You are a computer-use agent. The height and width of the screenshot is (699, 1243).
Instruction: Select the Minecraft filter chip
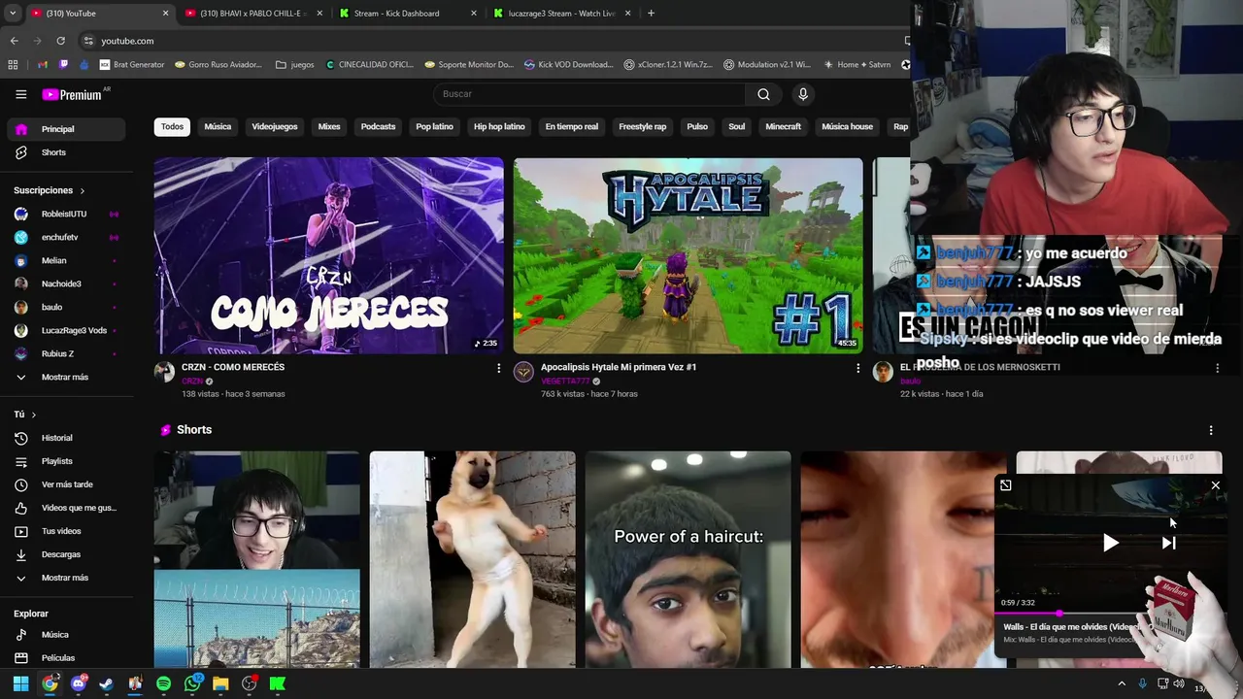click(x=783, y=127)
